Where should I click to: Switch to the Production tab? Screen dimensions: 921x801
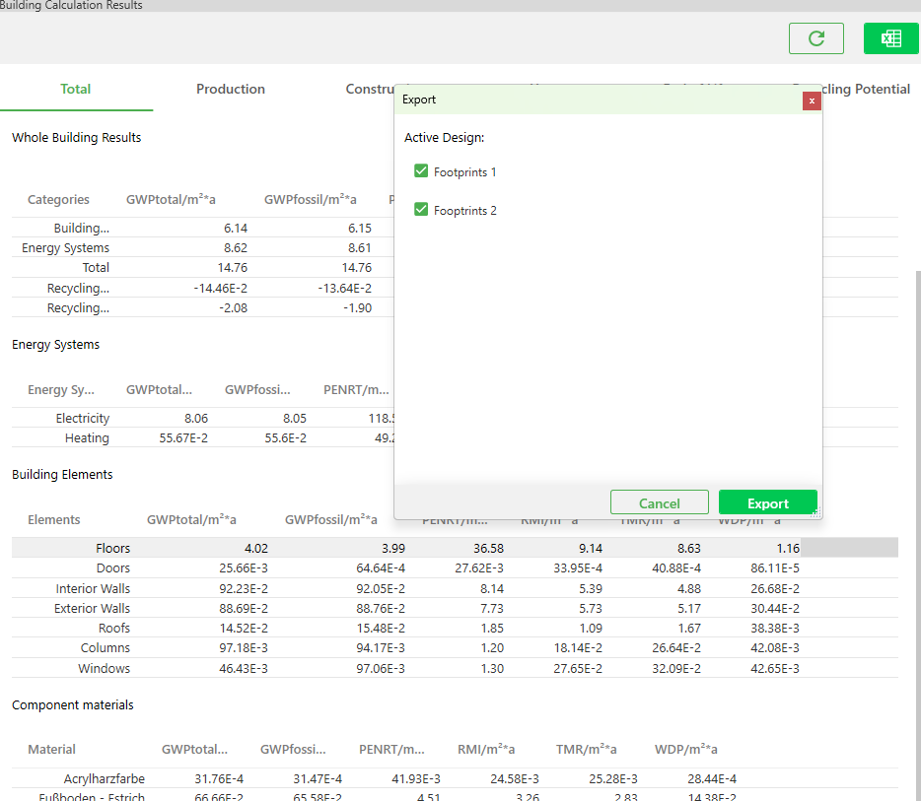230,89
